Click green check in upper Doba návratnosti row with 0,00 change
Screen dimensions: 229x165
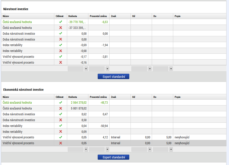click(60, 33)
